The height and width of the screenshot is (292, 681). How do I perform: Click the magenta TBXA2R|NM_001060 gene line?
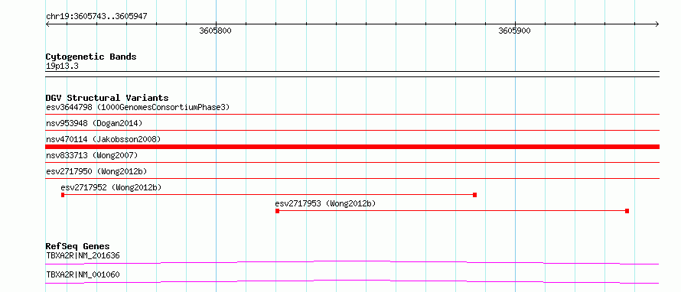(x=353, y=281)
